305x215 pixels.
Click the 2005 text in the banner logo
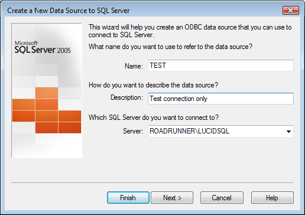64,50
